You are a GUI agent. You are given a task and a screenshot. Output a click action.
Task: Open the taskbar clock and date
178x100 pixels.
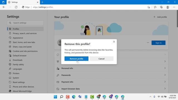point(172,97)
